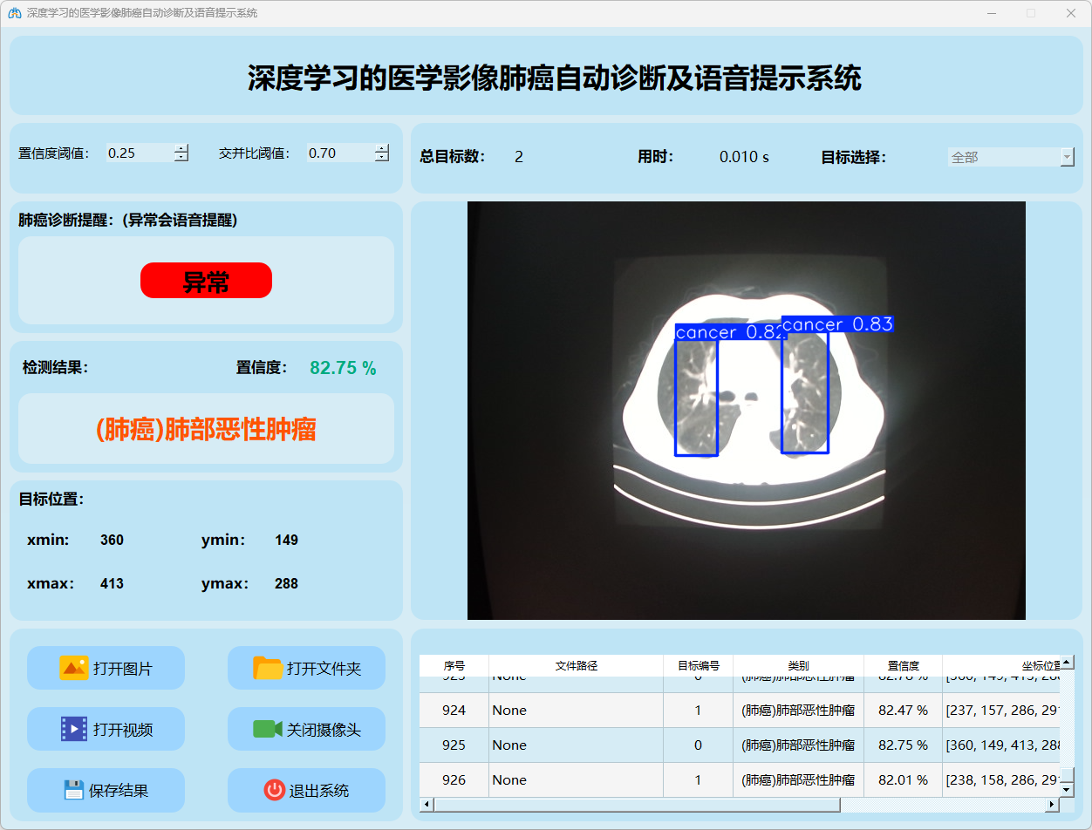Click the 类别 column header in table
Screen dimensions: 1092x830
pyautogui.click(x=798, y=665)
